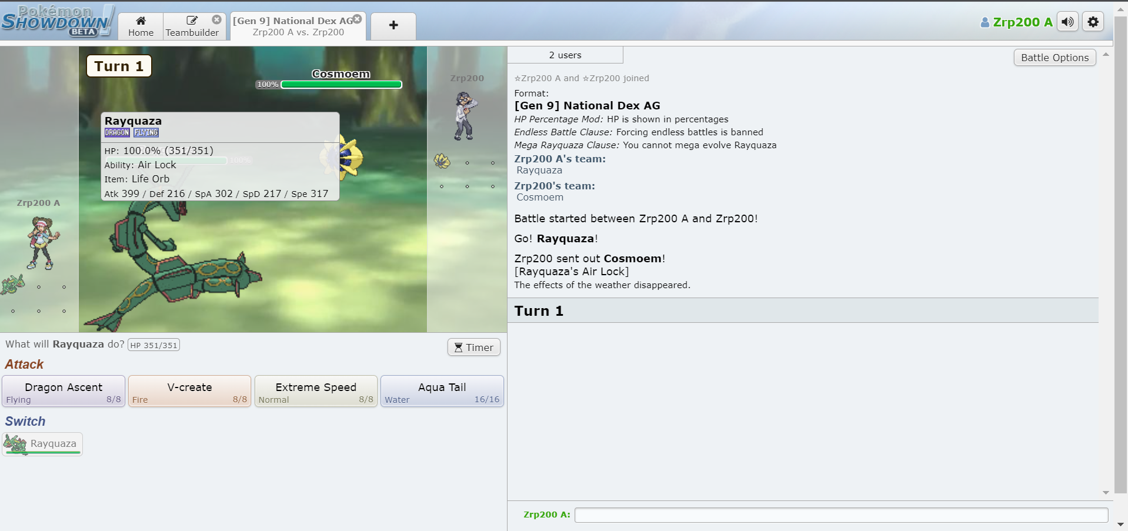
Task: Use the move Dragon Ascent
Action: pos(64,391)
